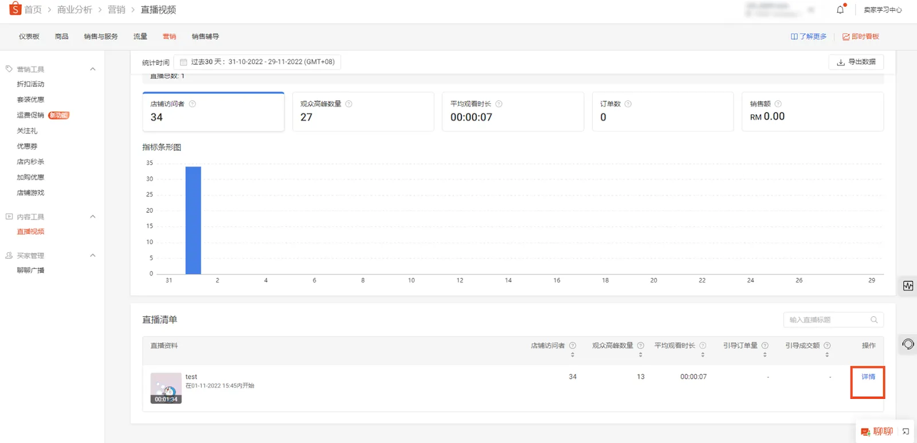Collapse the 买家管理 sidebar section
Image resolution: width=917 pixels, height=443 pixels.
[x=93, y=256]
